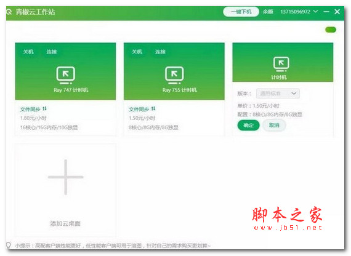Click the 一键下机 button
This screenshot has width=351, height=256.
click(241, 12)
